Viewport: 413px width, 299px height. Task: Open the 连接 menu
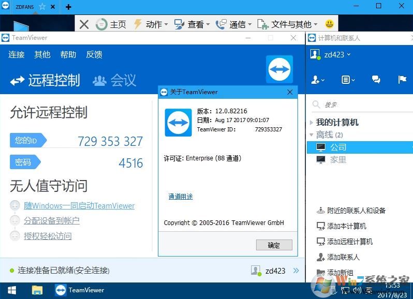17,54
